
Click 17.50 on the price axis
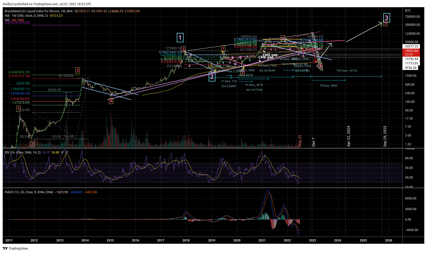coord(409,119)
